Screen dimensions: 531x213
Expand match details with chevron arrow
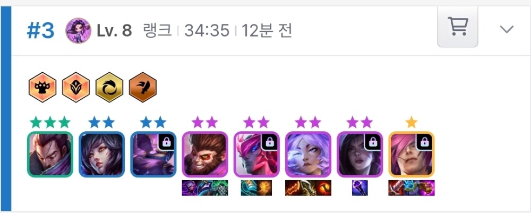507,29
